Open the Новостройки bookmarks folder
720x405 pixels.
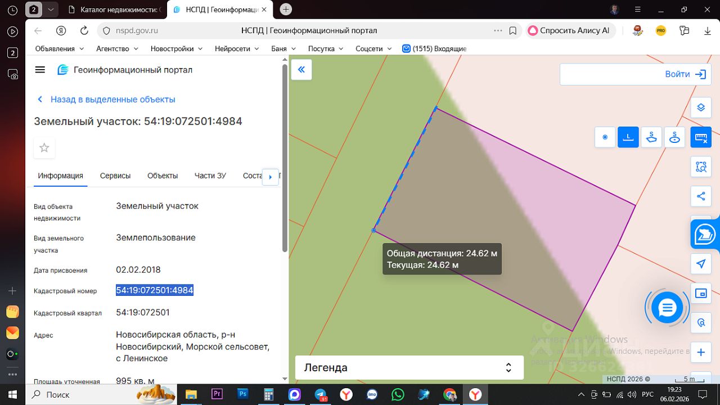pos(176,49)
